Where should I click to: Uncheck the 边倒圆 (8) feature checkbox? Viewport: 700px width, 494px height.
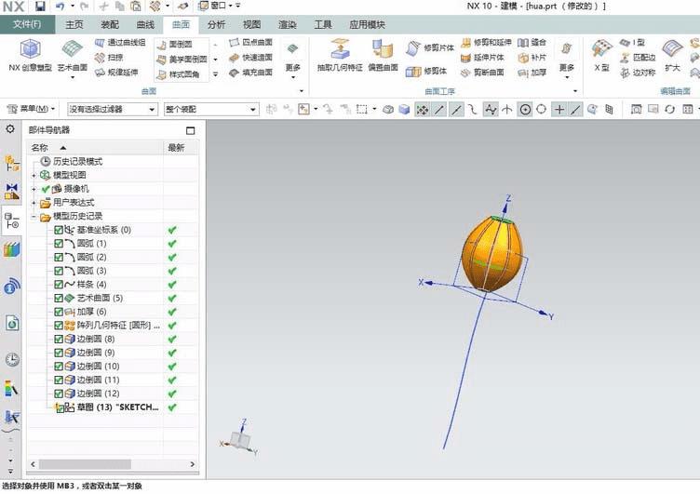(59, 340)
